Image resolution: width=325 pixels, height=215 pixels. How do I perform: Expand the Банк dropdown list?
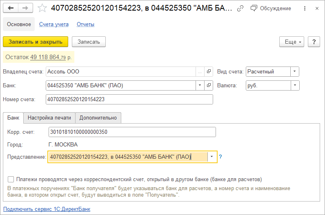pyautogui.click(x=200, y=86)
